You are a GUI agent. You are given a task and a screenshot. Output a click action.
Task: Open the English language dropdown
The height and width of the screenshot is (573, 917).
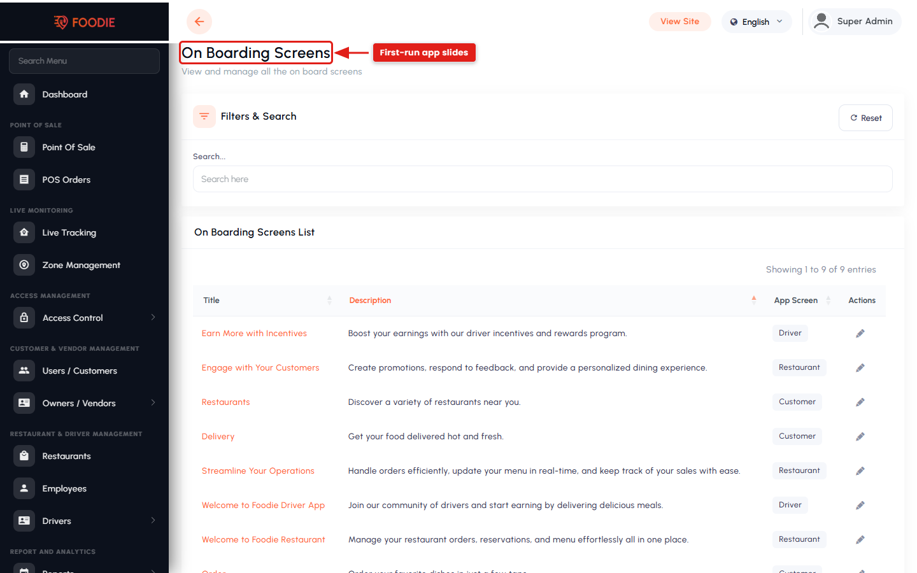[757, 22]
